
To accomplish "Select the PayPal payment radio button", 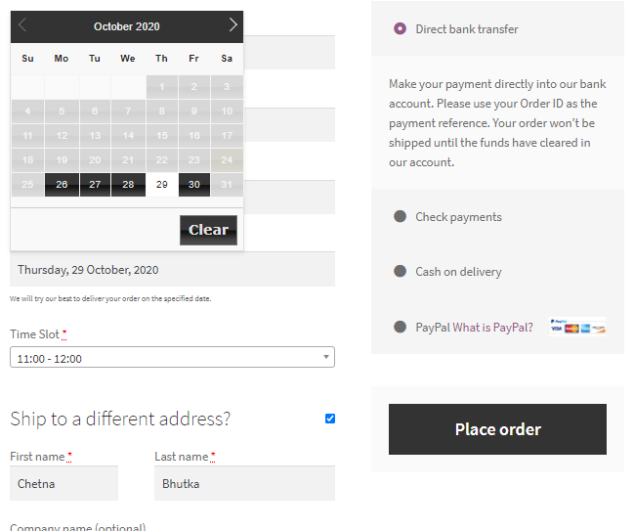I will (400, 327).
